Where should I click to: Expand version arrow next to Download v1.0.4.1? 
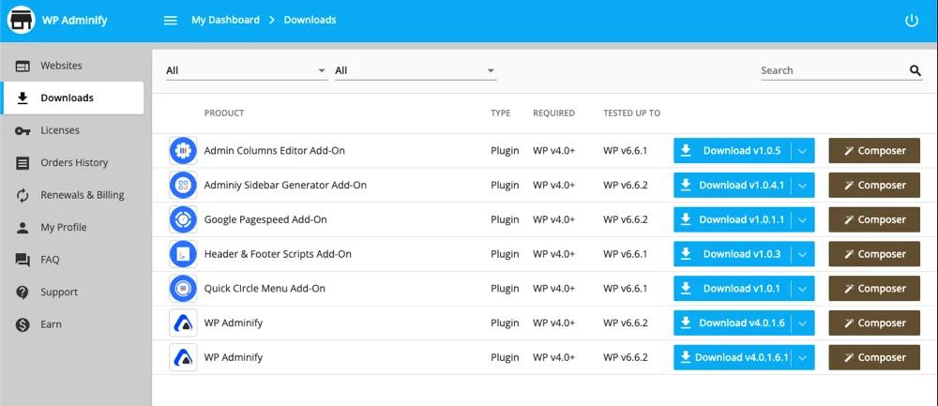pyautogui.click(x=803, y=186)
